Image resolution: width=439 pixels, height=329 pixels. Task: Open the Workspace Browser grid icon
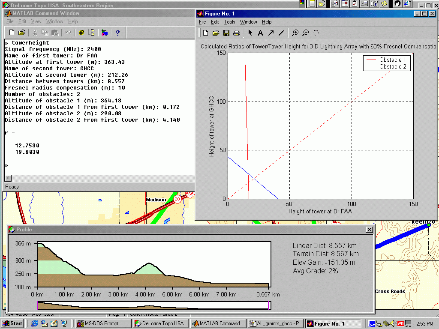81,33
